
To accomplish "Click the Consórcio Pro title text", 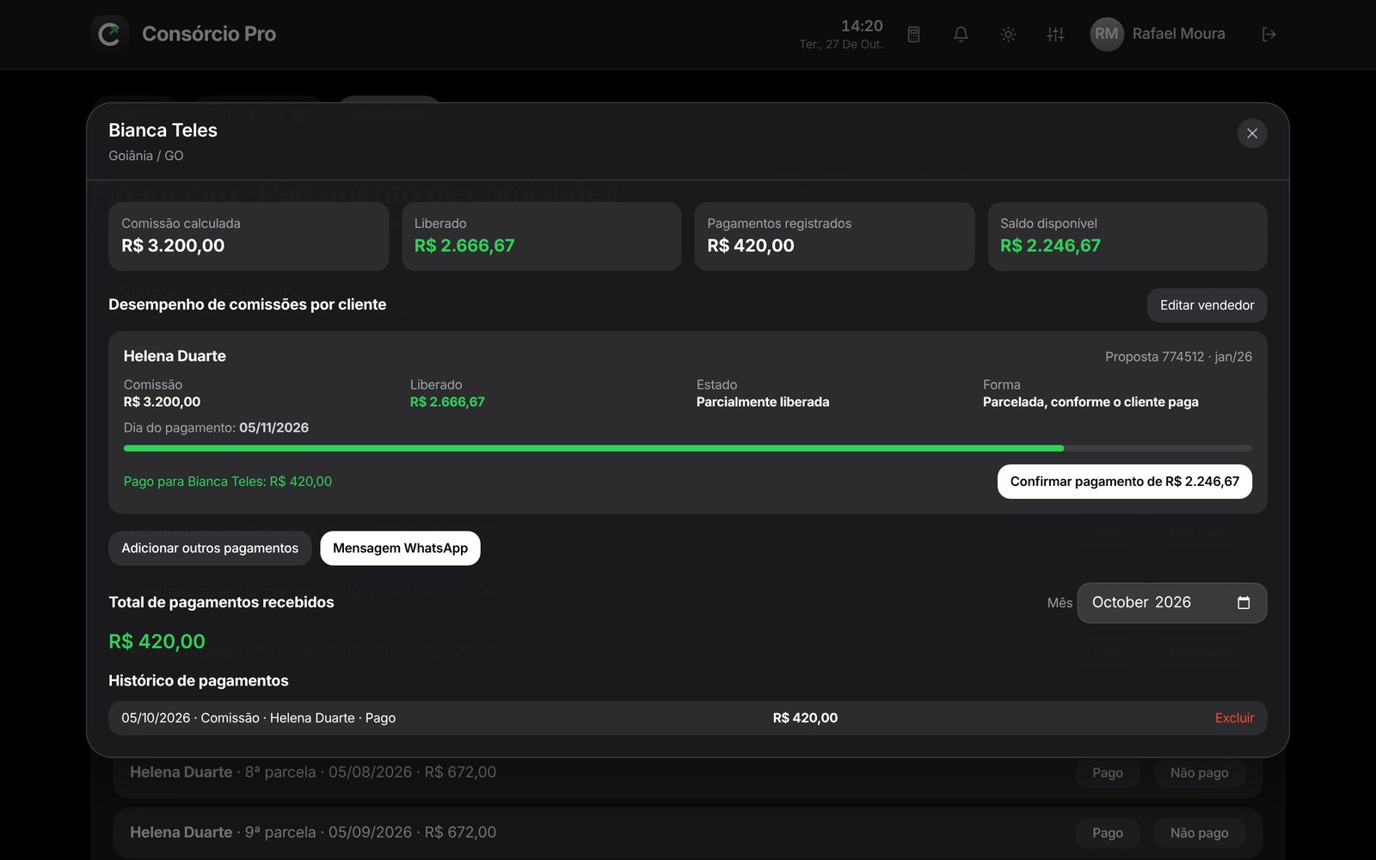I will point(209,34).
